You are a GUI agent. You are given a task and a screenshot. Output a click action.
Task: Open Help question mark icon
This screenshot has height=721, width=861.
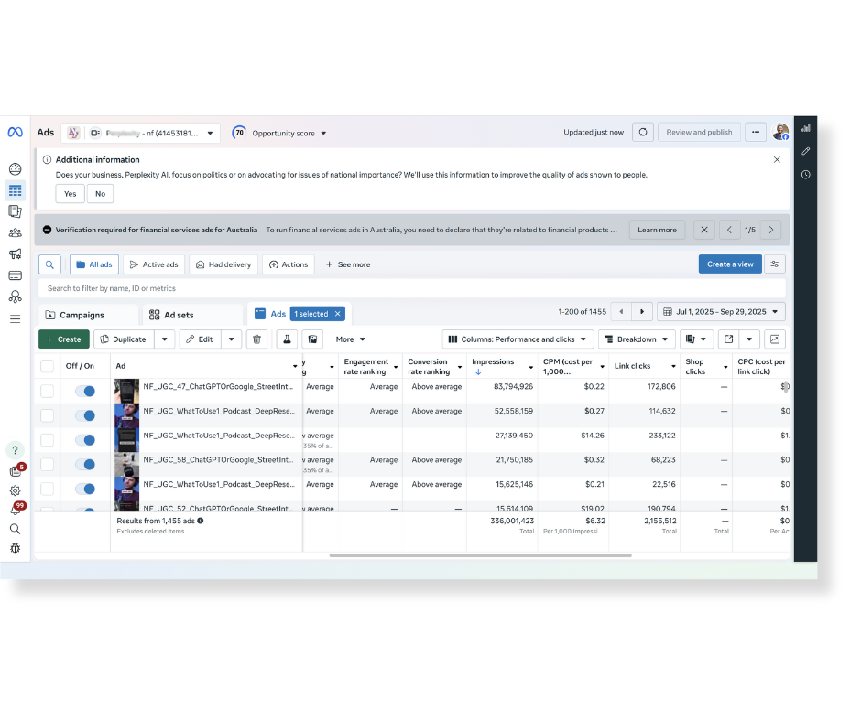[x=16, y=450]
